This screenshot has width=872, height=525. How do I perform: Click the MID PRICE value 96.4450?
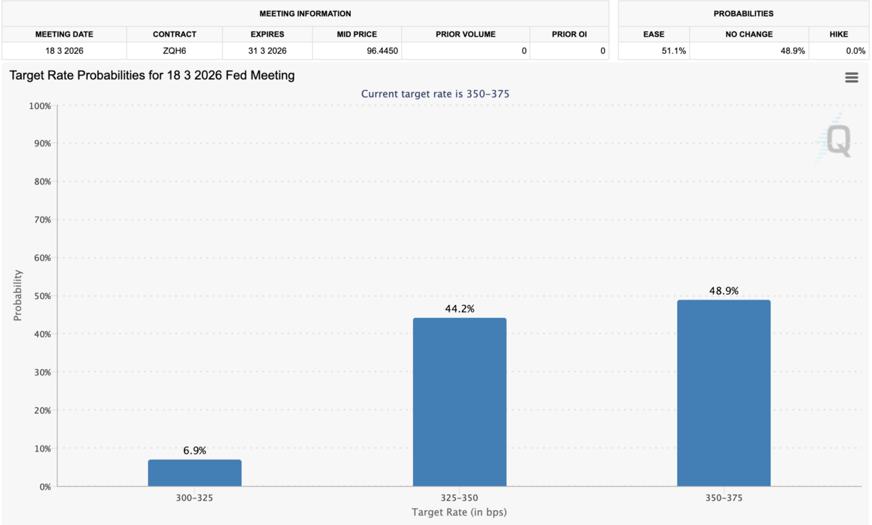(x=380, y=50)
